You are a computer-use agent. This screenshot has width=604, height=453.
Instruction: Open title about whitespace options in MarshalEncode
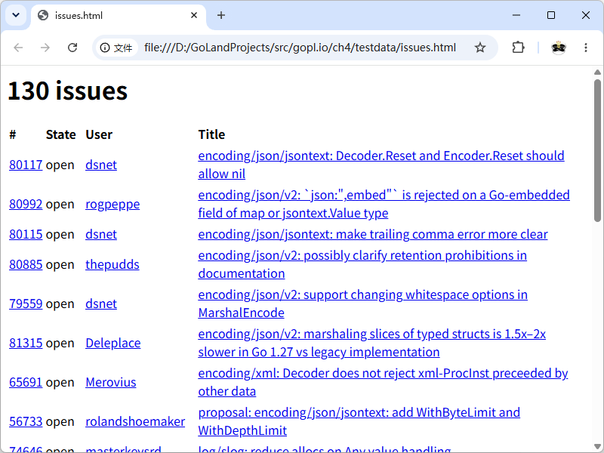coord(363,304)
